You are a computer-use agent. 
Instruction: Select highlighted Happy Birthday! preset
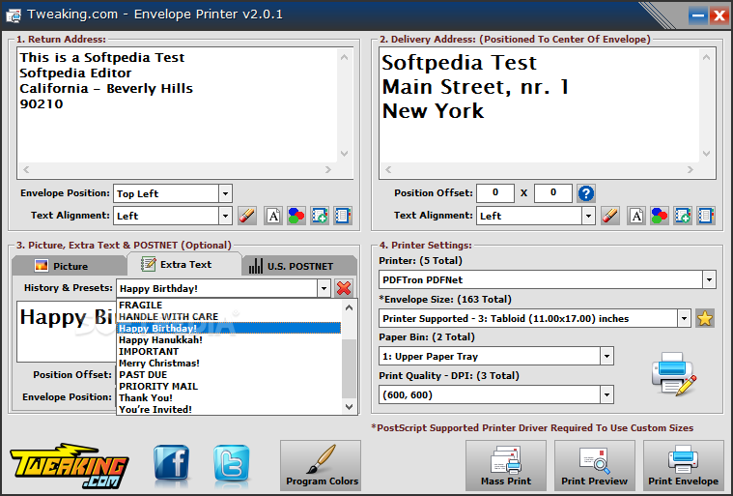coord(229,328)
